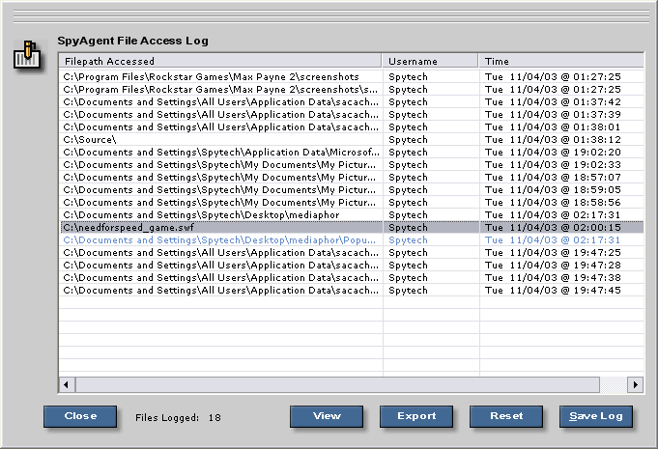658x449 pixels.
Task: Click the Files Logged: 18 label
Action: click(x=178, y=417)
